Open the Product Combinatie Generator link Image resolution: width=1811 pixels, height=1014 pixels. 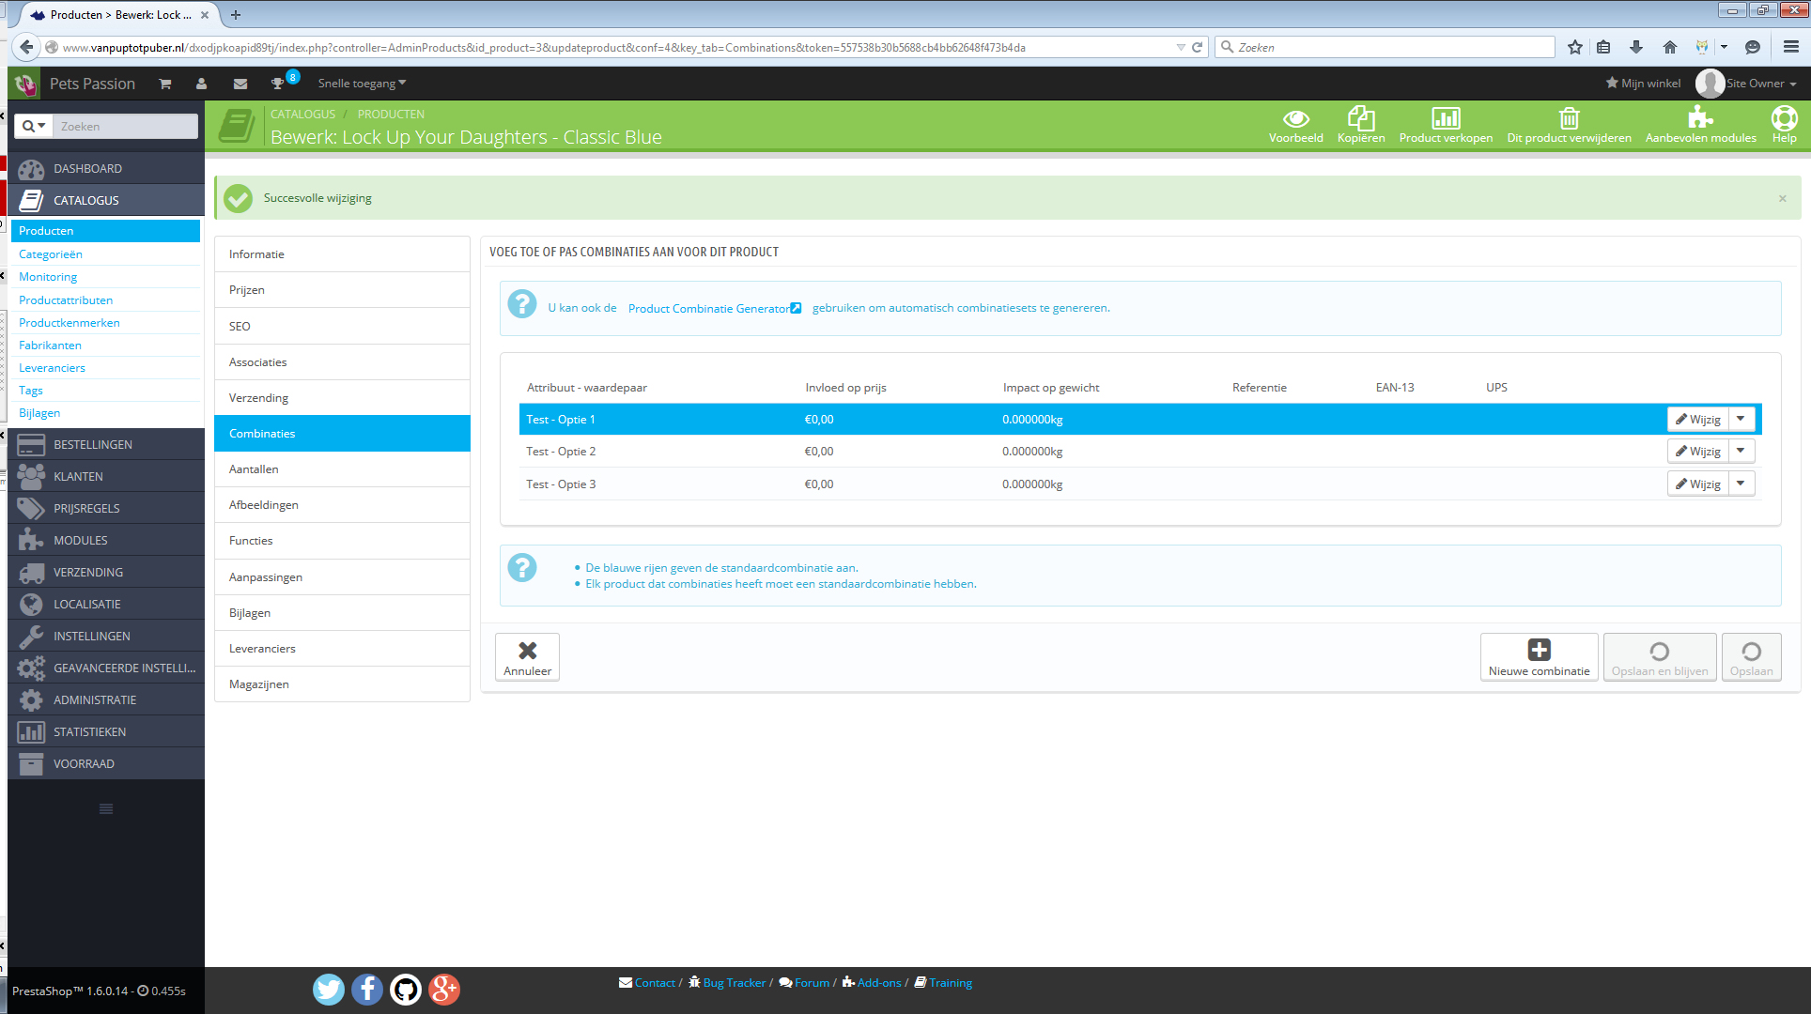point(709,308)
